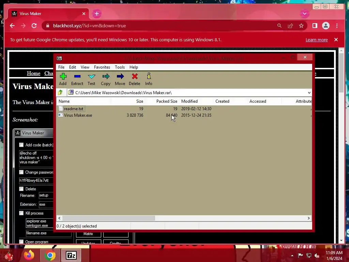Screen dimensions: 349x262
Task: Open the File menu
Action: click(61, 67)
